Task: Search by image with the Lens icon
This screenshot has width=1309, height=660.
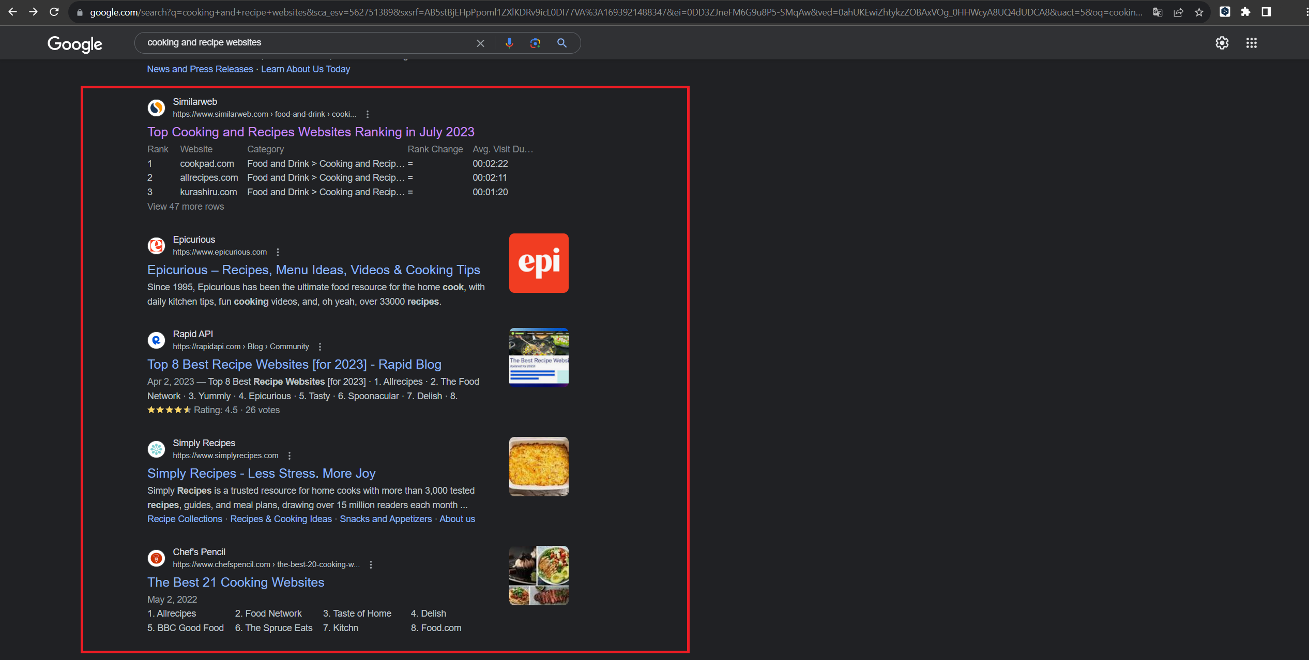Action: pos(535,43)
